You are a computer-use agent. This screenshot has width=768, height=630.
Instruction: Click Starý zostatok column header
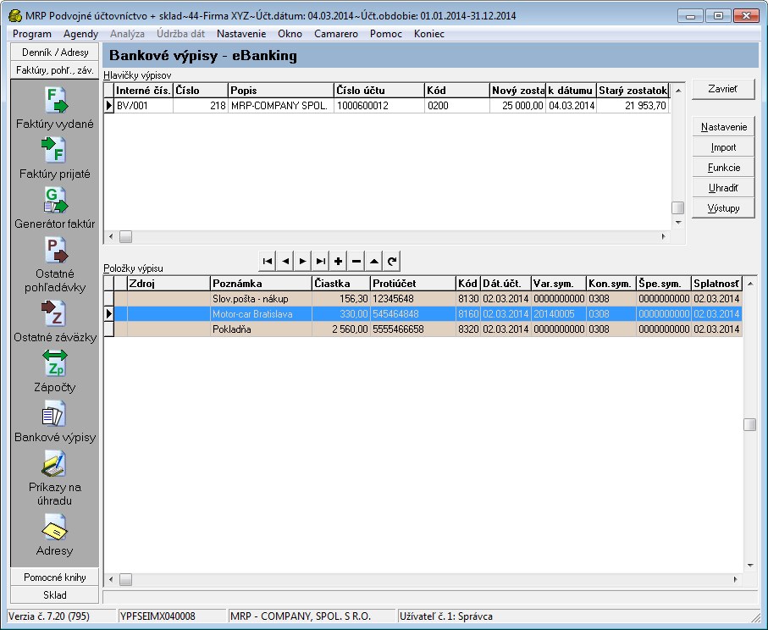point(633,90)
